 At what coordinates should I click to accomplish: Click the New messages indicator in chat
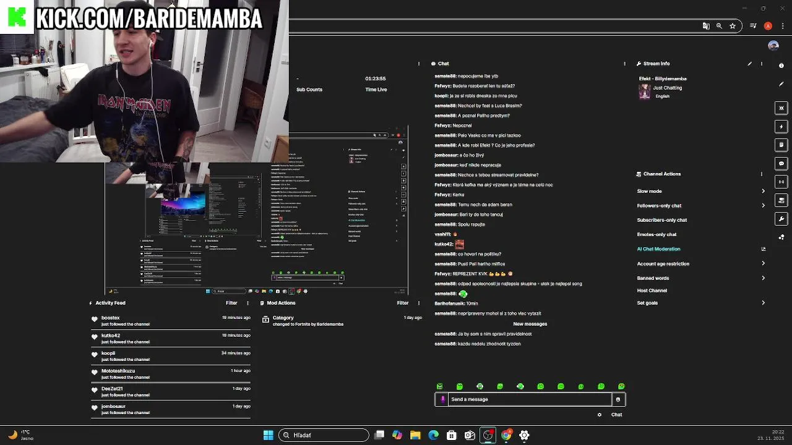tap(530, 324)
